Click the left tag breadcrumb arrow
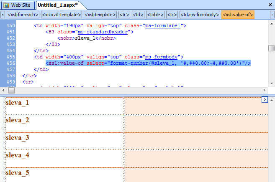 pos(3,15)
